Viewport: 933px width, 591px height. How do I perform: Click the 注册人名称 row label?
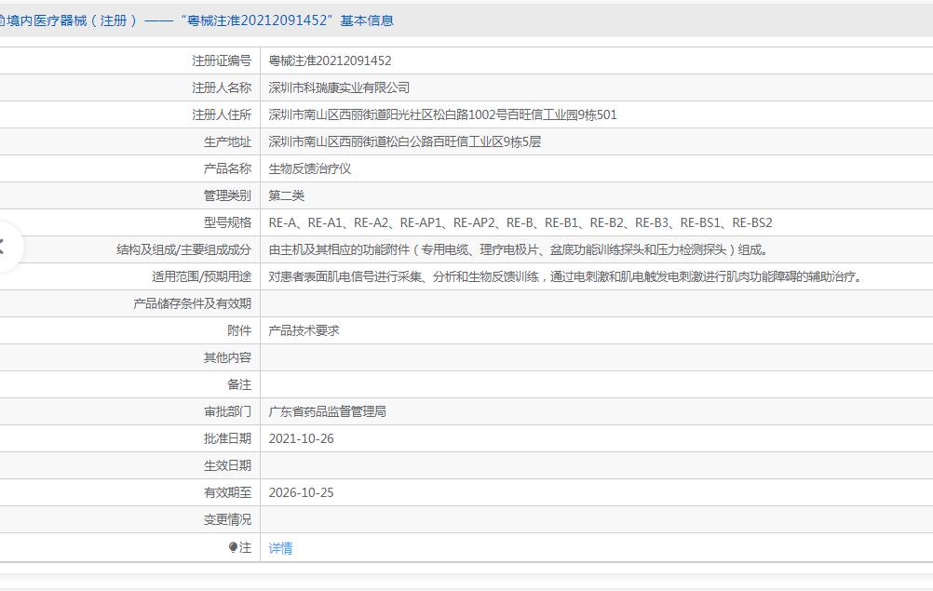point(222,88)
